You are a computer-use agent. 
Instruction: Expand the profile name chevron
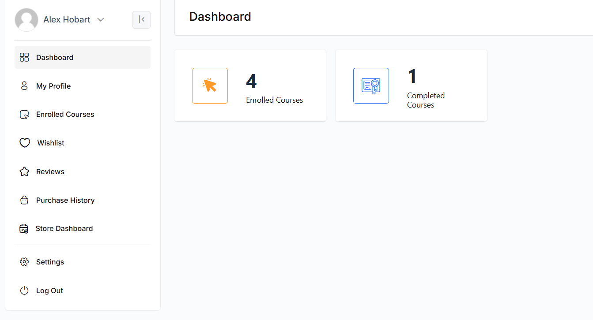pyautogui.click(x=101, y=19)
